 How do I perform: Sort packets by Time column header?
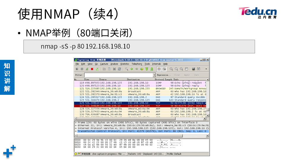(92, 79)
